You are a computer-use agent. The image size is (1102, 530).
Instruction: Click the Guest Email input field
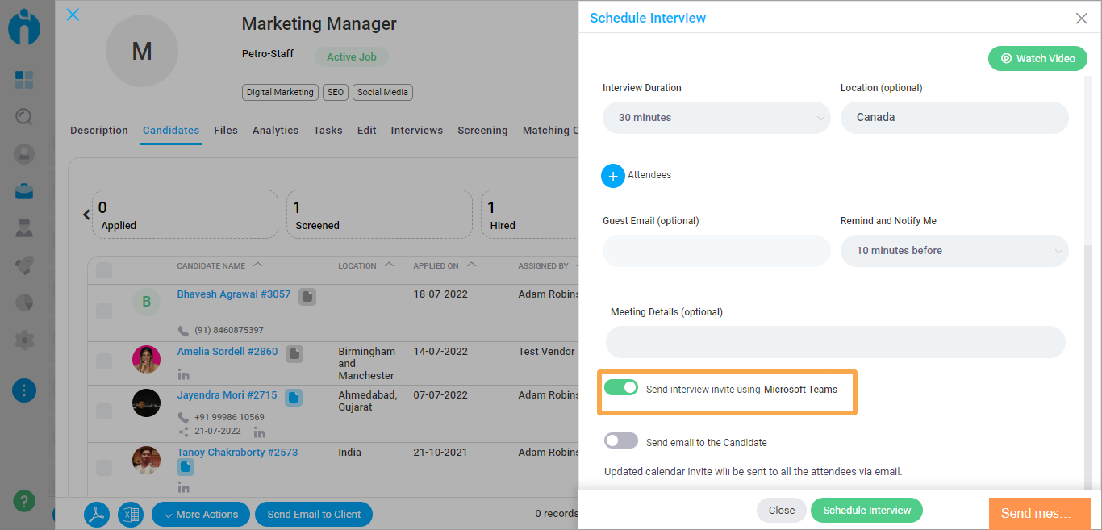[716, 251]
